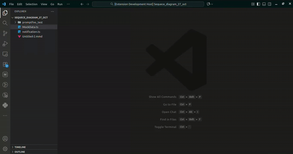Toggle the bottom Panel visibility
Screen dimensions: 293x154
pyautogui.click(x=264, y=4)
